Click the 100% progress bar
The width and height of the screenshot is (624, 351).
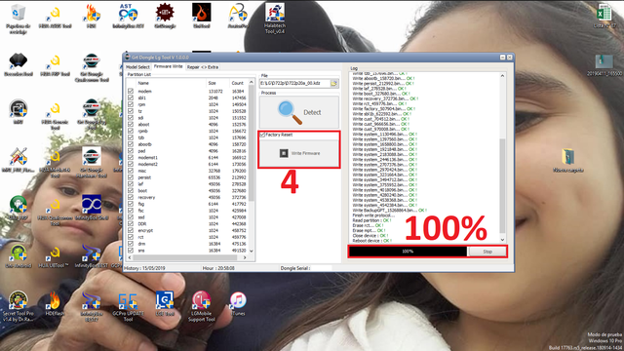point(408,252)
